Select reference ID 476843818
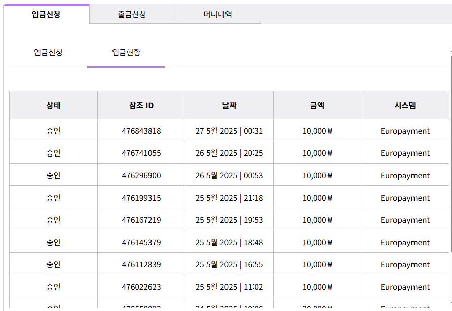Screen dimensions: 452x311 (x=141, y=131)
